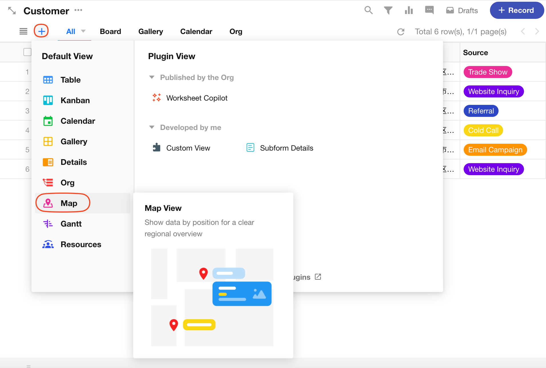Collapse the Developed by me section
The width and height of the screenshot is (546, 368).
[152, 127]
